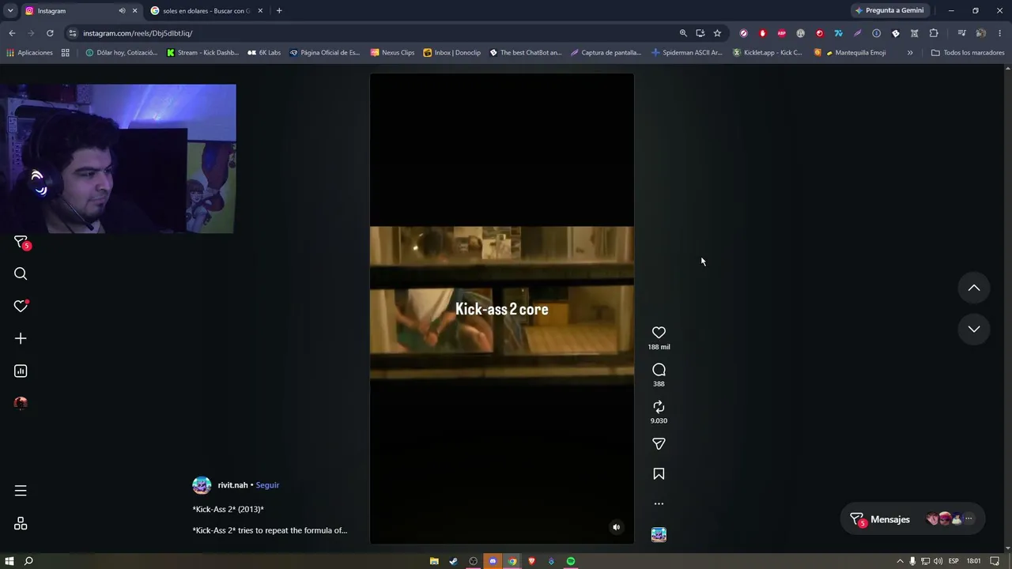The image size is (1012, 569).
Task: Follow rivit.nah with the Seguir link
Action: click(267, 485)
